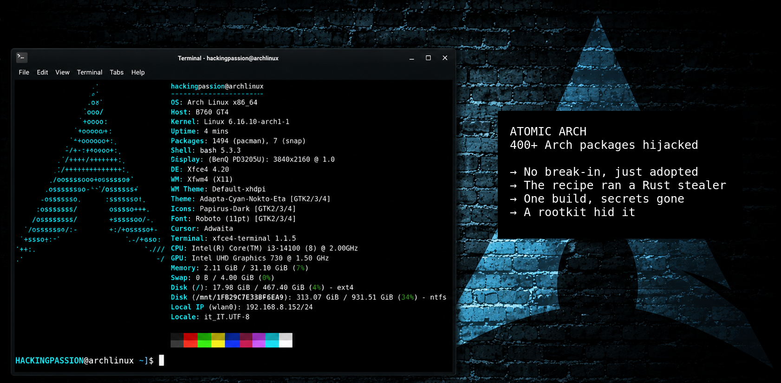
Task: Click the 'WM Theme: Default-xhdpi' line
Action: (x=218, y=189)
